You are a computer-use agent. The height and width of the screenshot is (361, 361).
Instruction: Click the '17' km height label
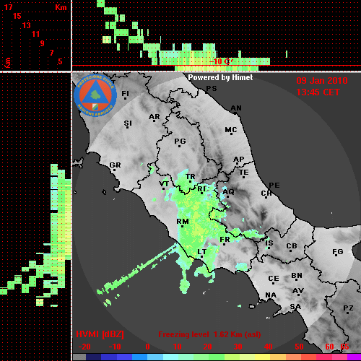(8, 7)
